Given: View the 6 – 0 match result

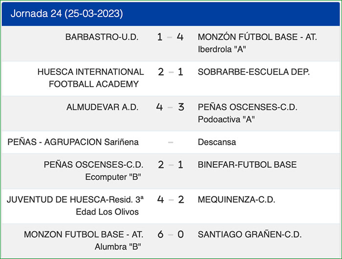Looking at the screenshot, I should (170, 235).
